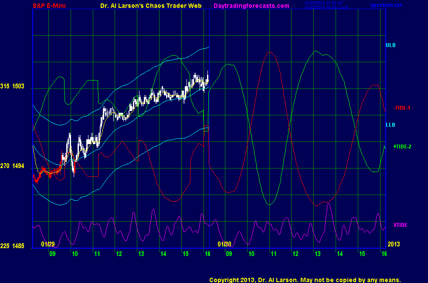Click the copyright notice text
Image resolution: width=428 pixels, height=283 pixels.
(305, 280)
